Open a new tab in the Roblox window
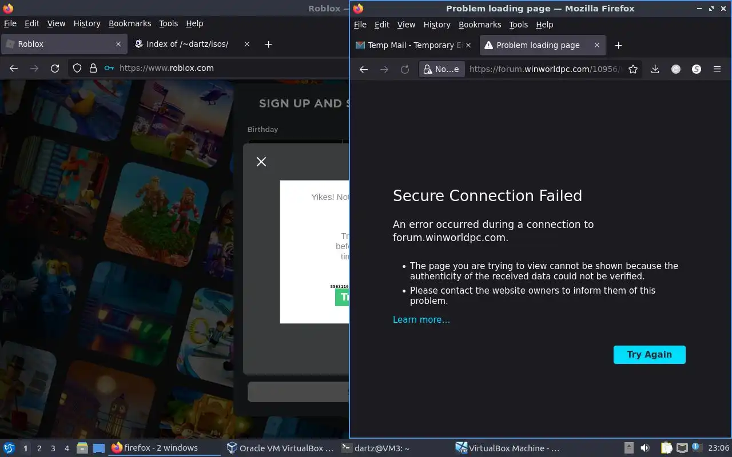This screenshot has height=457, width=732. coord(268,44)
